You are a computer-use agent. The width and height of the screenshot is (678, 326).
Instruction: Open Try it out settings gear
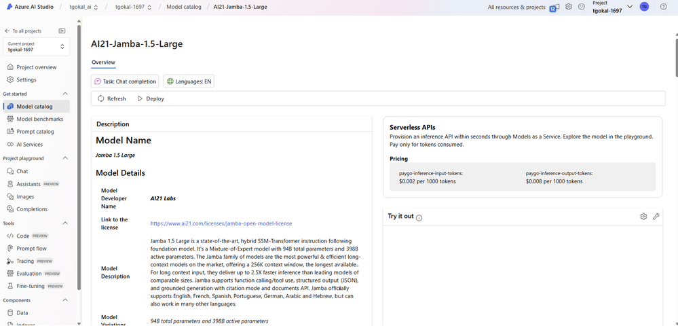tap(643, 217)
